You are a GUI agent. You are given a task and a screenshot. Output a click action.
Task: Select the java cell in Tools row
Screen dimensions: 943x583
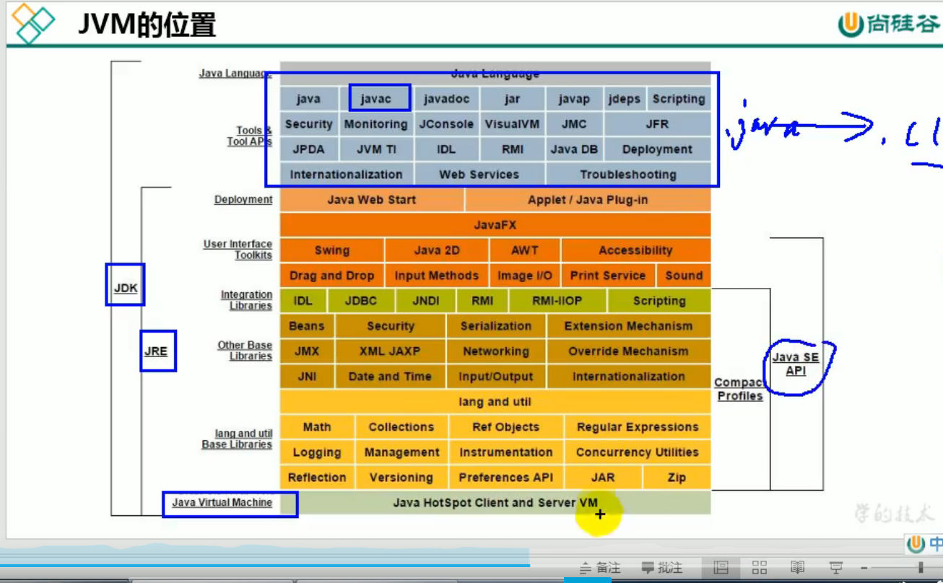308,99
